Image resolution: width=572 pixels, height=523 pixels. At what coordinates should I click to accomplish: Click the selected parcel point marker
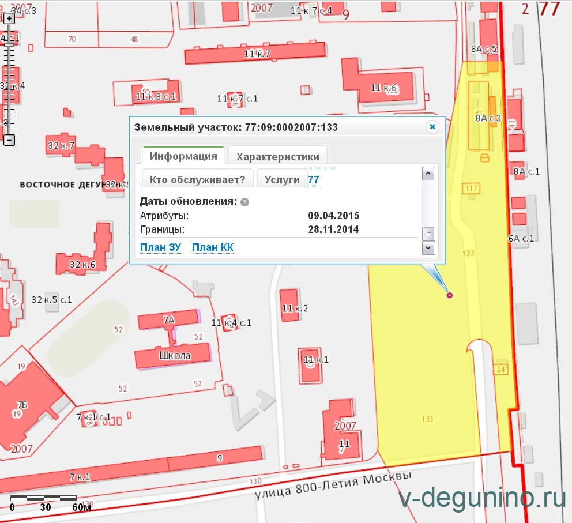[450, 295]
